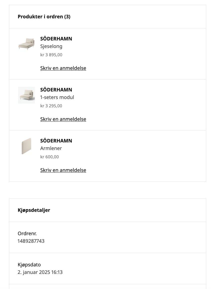Click the purchase date 2. januar 2025 16:13
Viewport: 211px width, 289px height.
40,272
